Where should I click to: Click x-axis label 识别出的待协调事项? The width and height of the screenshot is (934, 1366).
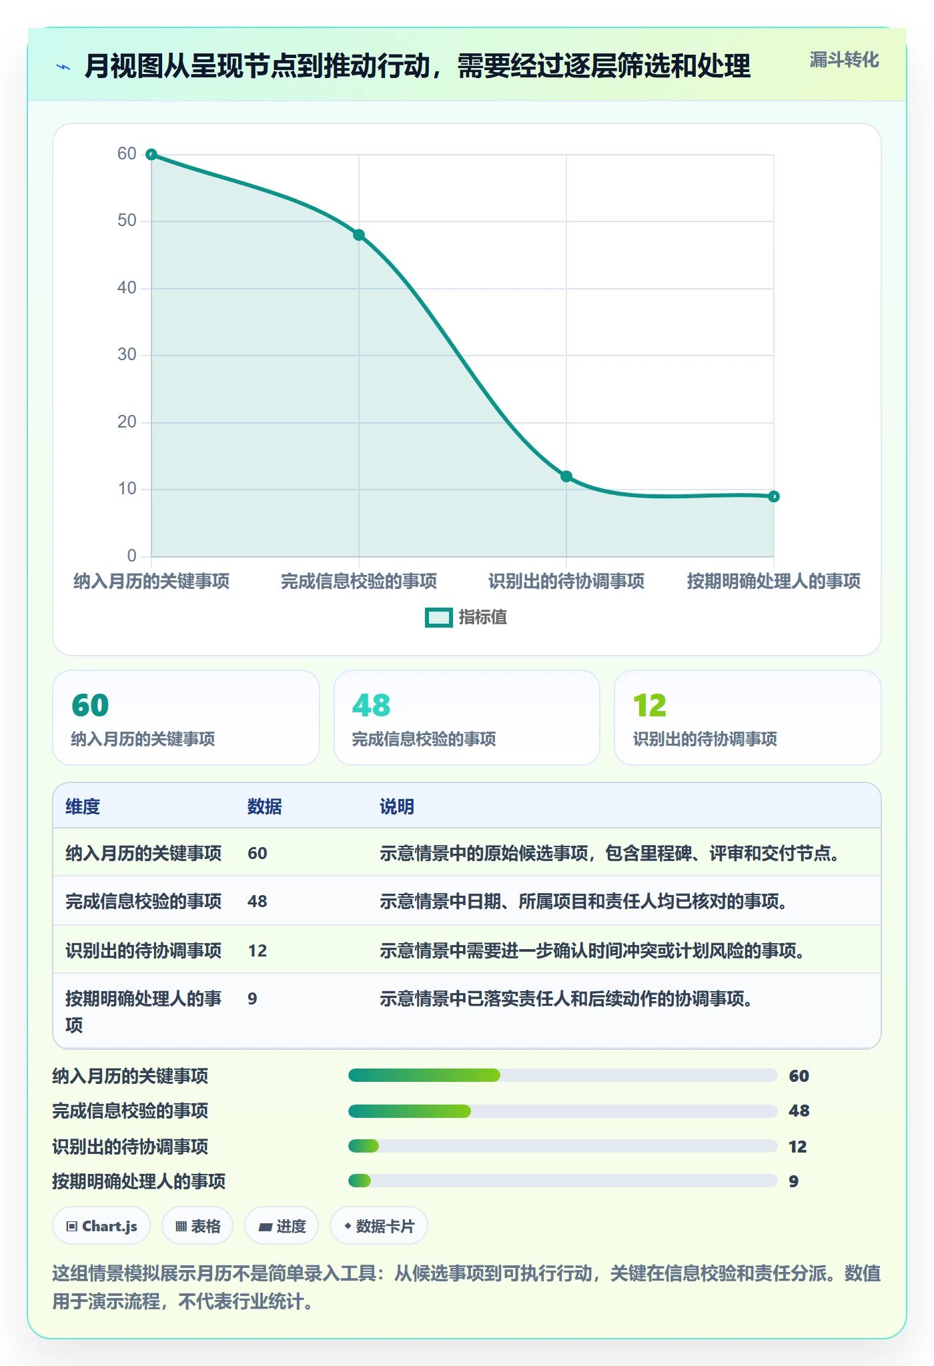point(566,581)
